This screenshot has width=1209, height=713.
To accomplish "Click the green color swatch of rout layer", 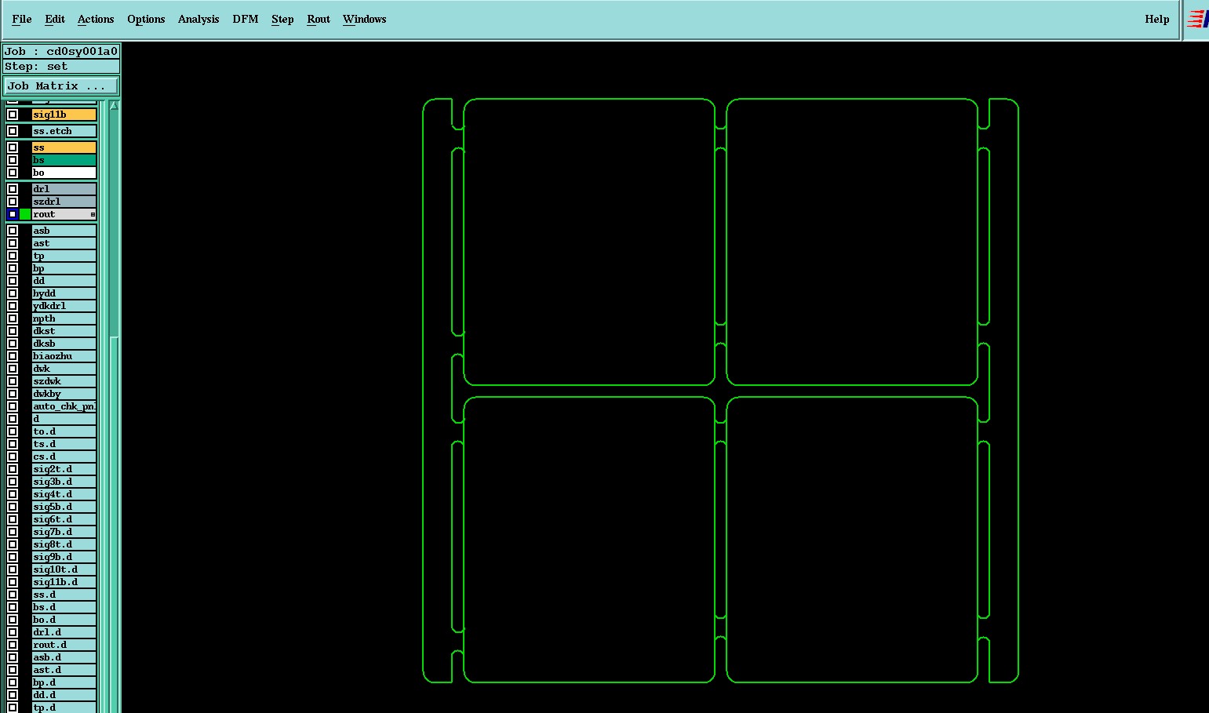I will 25,214.
